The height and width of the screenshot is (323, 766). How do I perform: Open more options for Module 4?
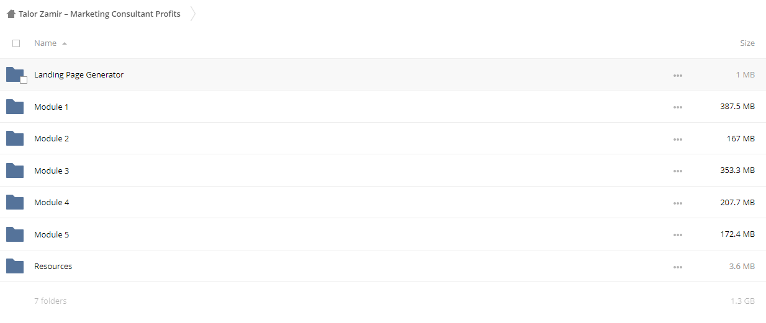pos(677,203)
